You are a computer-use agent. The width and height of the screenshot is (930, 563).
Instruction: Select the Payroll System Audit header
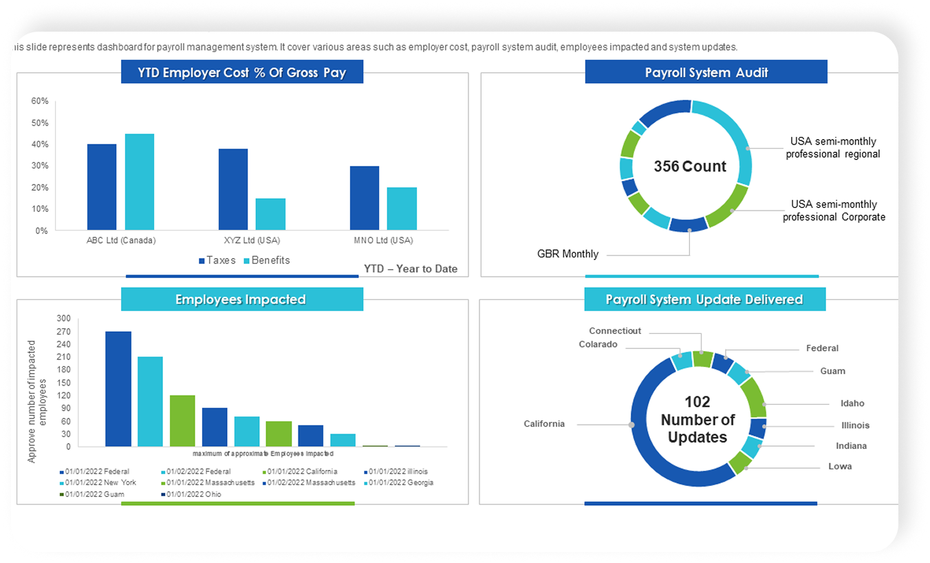(706, 72)
